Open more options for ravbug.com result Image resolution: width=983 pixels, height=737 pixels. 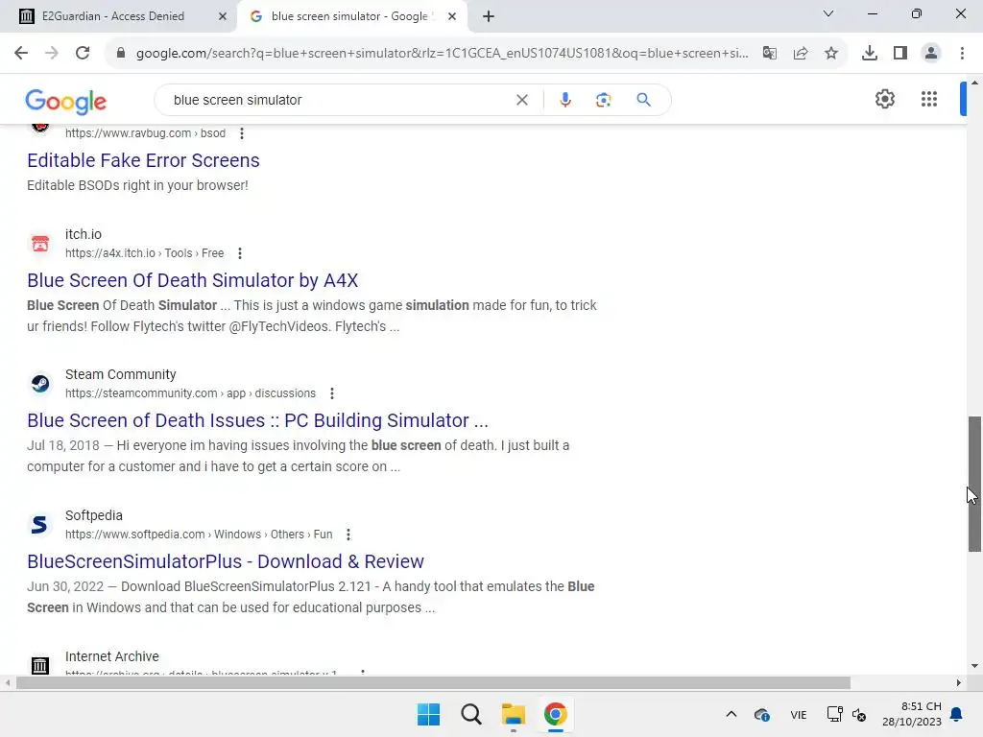242,132
